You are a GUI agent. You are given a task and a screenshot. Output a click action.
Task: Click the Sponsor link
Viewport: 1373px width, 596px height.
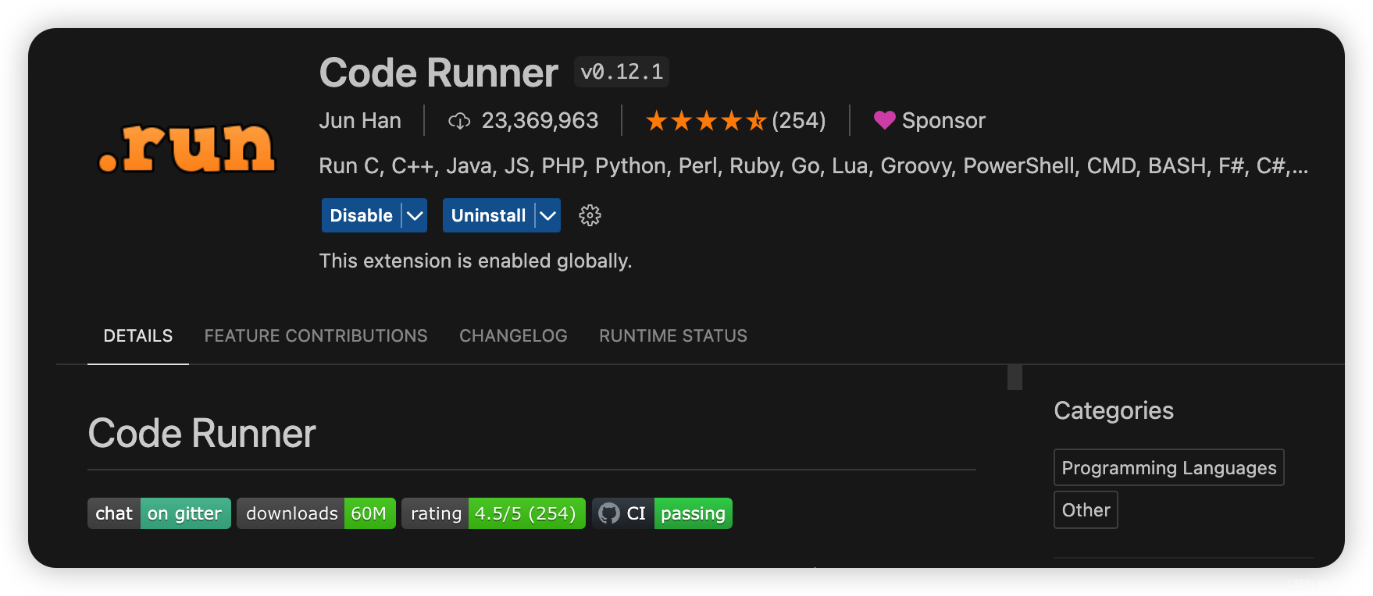tap(943, 121)
